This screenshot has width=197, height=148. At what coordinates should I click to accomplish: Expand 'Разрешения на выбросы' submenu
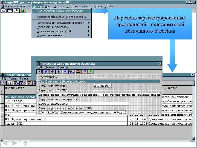coord(61,27)
